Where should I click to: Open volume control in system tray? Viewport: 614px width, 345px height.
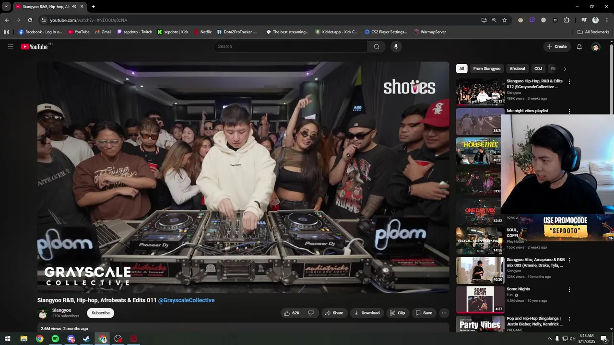coord(572,339)
